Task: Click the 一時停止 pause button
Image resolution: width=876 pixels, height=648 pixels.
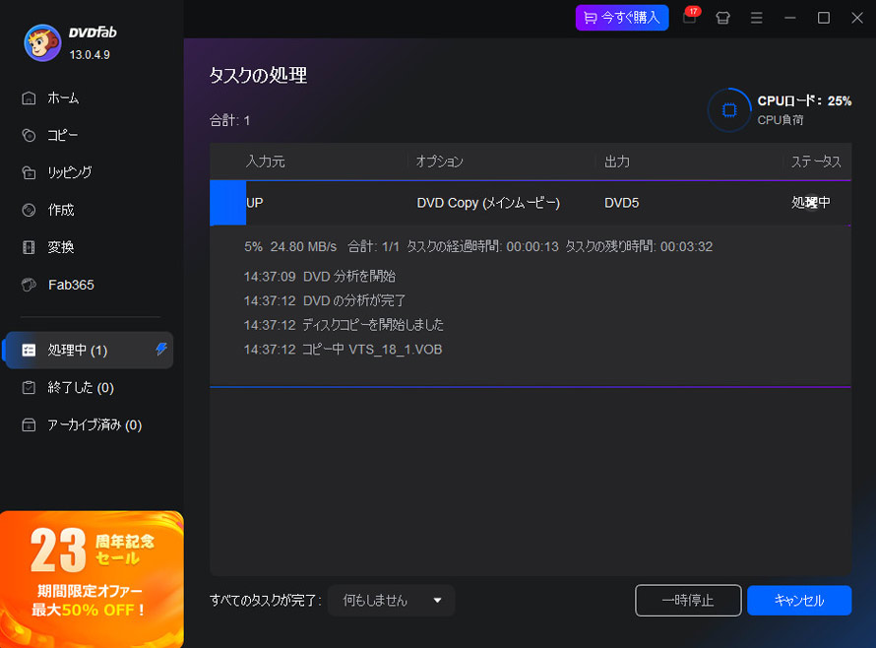Action: click(x=688, y=600)
